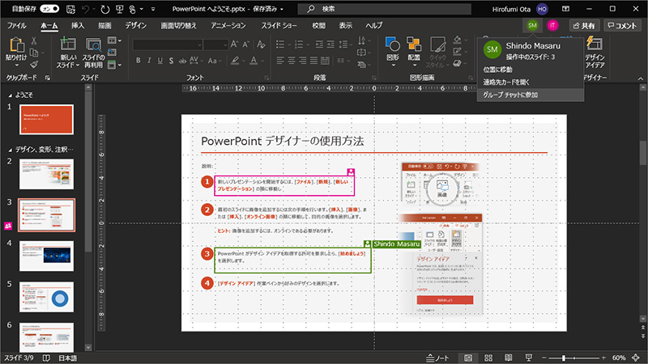Click the search magnifier icon
Screen dimensions: 648x364
point(311,9)
